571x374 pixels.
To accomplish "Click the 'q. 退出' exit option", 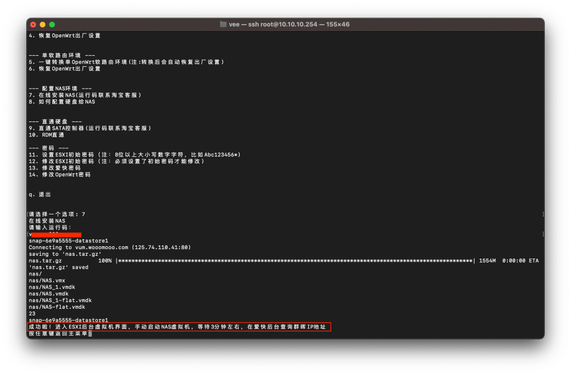I will [40, 195].
